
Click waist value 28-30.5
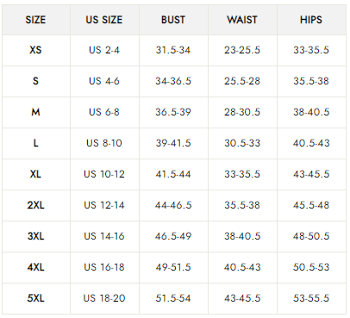242,112
